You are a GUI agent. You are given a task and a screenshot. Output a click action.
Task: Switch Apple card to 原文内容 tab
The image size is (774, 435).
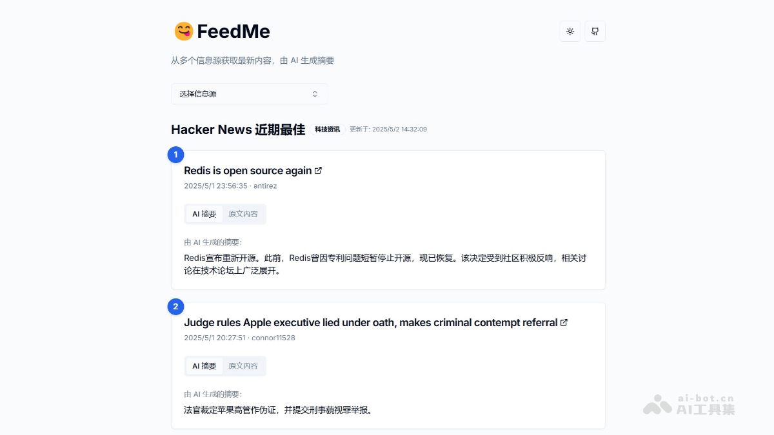pos(243,365)
